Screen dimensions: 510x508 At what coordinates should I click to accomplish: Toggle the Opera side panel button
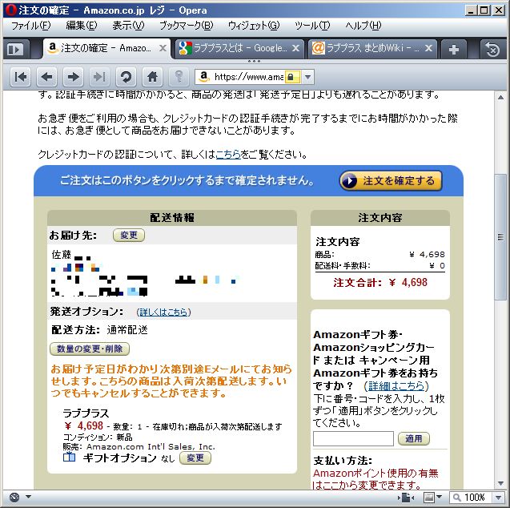15,49
